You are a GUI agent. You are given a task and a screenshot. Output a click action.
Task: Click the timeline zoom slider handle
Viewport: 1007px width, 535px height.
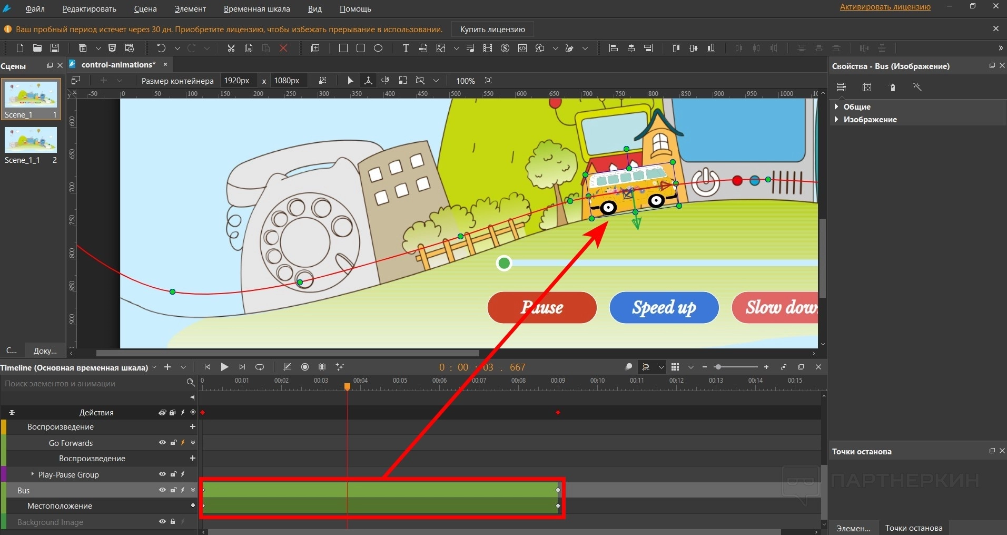(x=717, y=367)
